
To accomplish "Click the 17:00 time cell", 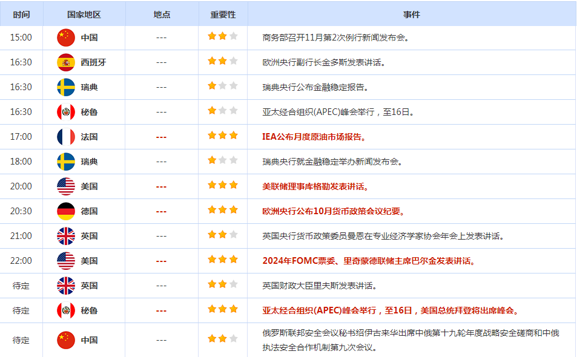I will [x=21, y=137].
